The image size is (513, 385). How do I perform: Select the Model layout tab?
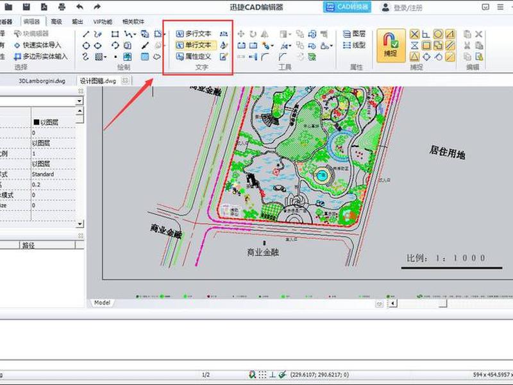pyautogui.click(x=102, y=302)
